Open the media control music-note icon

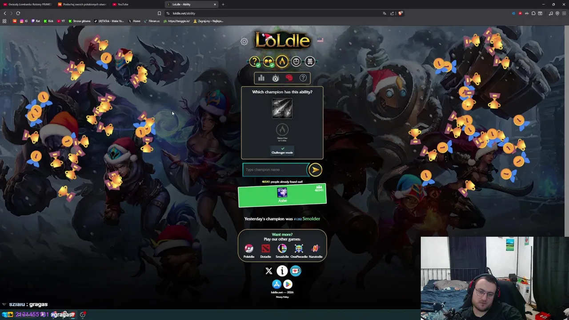click(x=551, y=13)
